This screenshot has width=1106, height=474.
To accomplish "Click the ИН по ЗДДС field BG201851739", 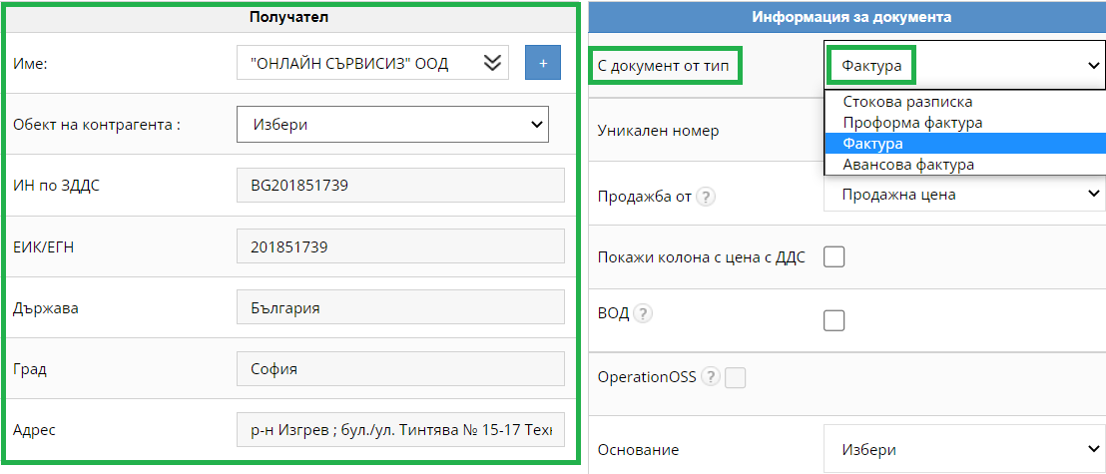I will coord(400,187).
